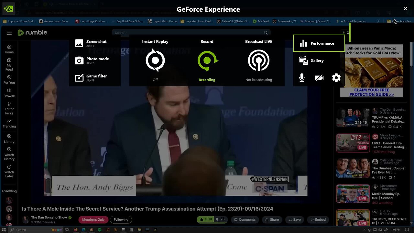Open Bookmarks / X bookmark
The width and height of the screenshot is (414, 233).
[x=284, y=21]
